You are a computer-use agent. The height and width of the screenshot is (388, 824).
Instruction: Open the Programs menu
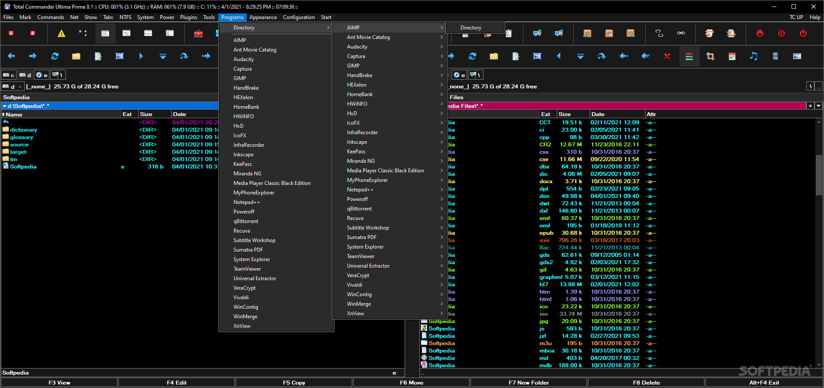pyautogui.click(x=232, y=17)
